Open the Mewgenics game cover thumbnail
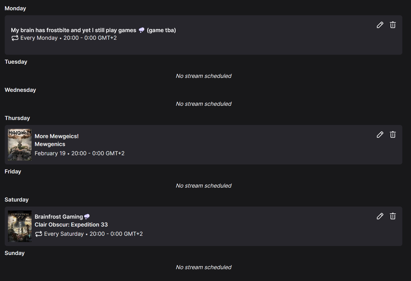Image resolution: width=411 pixels, height=281 pixels. (20, 145)
